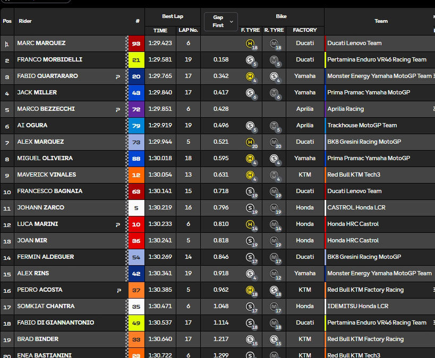Viewport: 435px width, 358px height.
Task: Click number 5 badge for Johann Zarco
Action: pyautogui.click(x=136, y=208)
